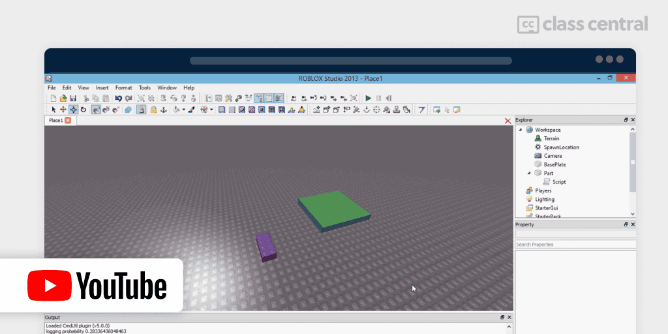Undock the Property panel
The image size is (668, 334).
click(626, 224)
